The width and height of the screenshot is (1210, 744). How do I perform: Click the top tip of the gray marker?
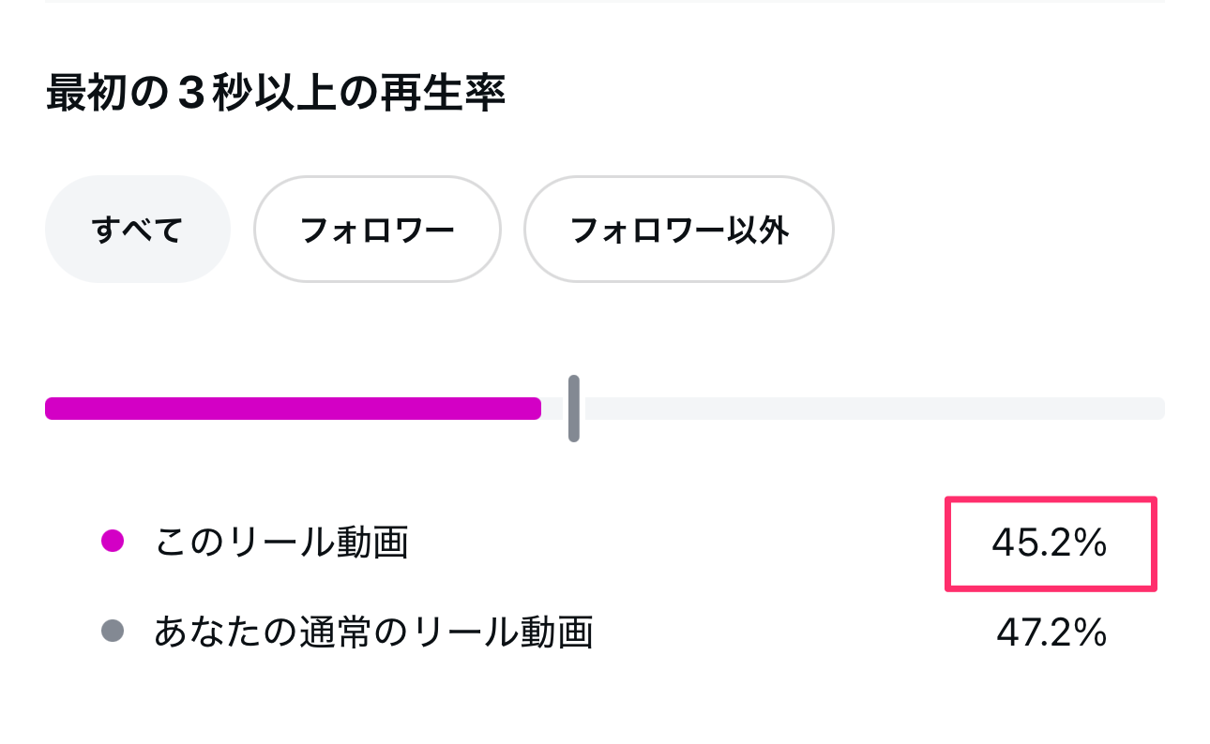pos(573,379)
